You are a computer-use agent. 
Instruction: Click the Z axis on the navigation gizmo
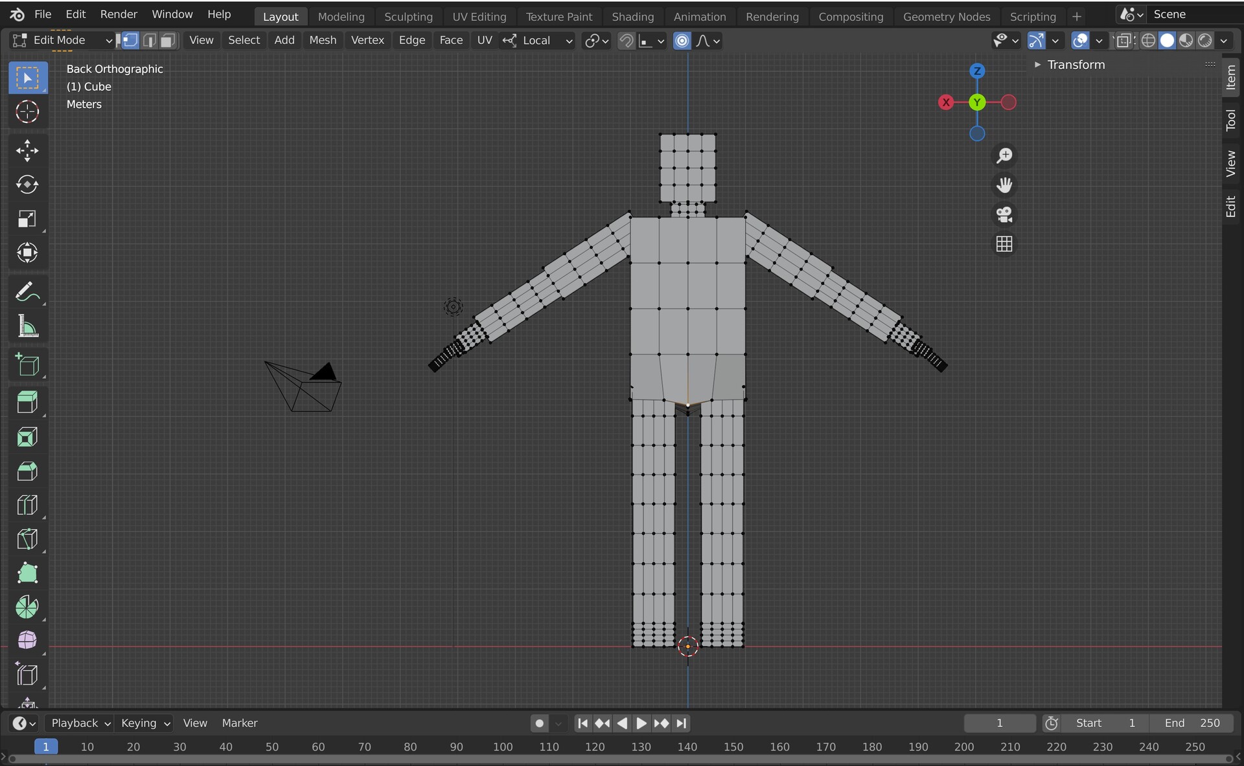[x=977, y=71]
